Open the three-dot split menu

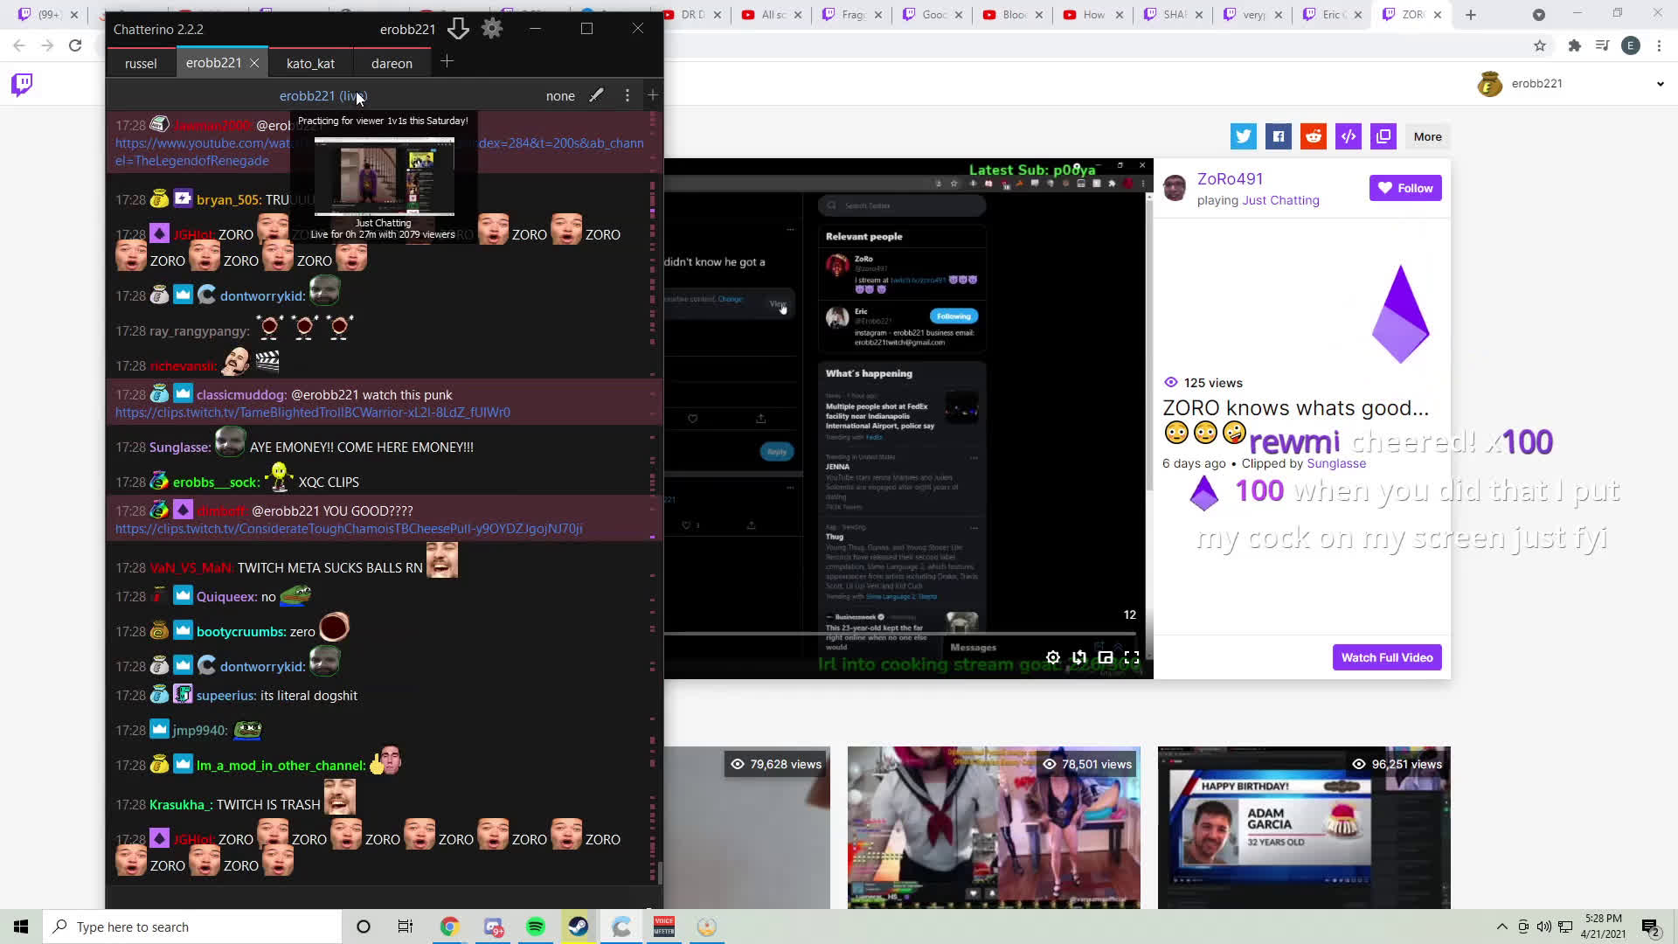(627, 95)
